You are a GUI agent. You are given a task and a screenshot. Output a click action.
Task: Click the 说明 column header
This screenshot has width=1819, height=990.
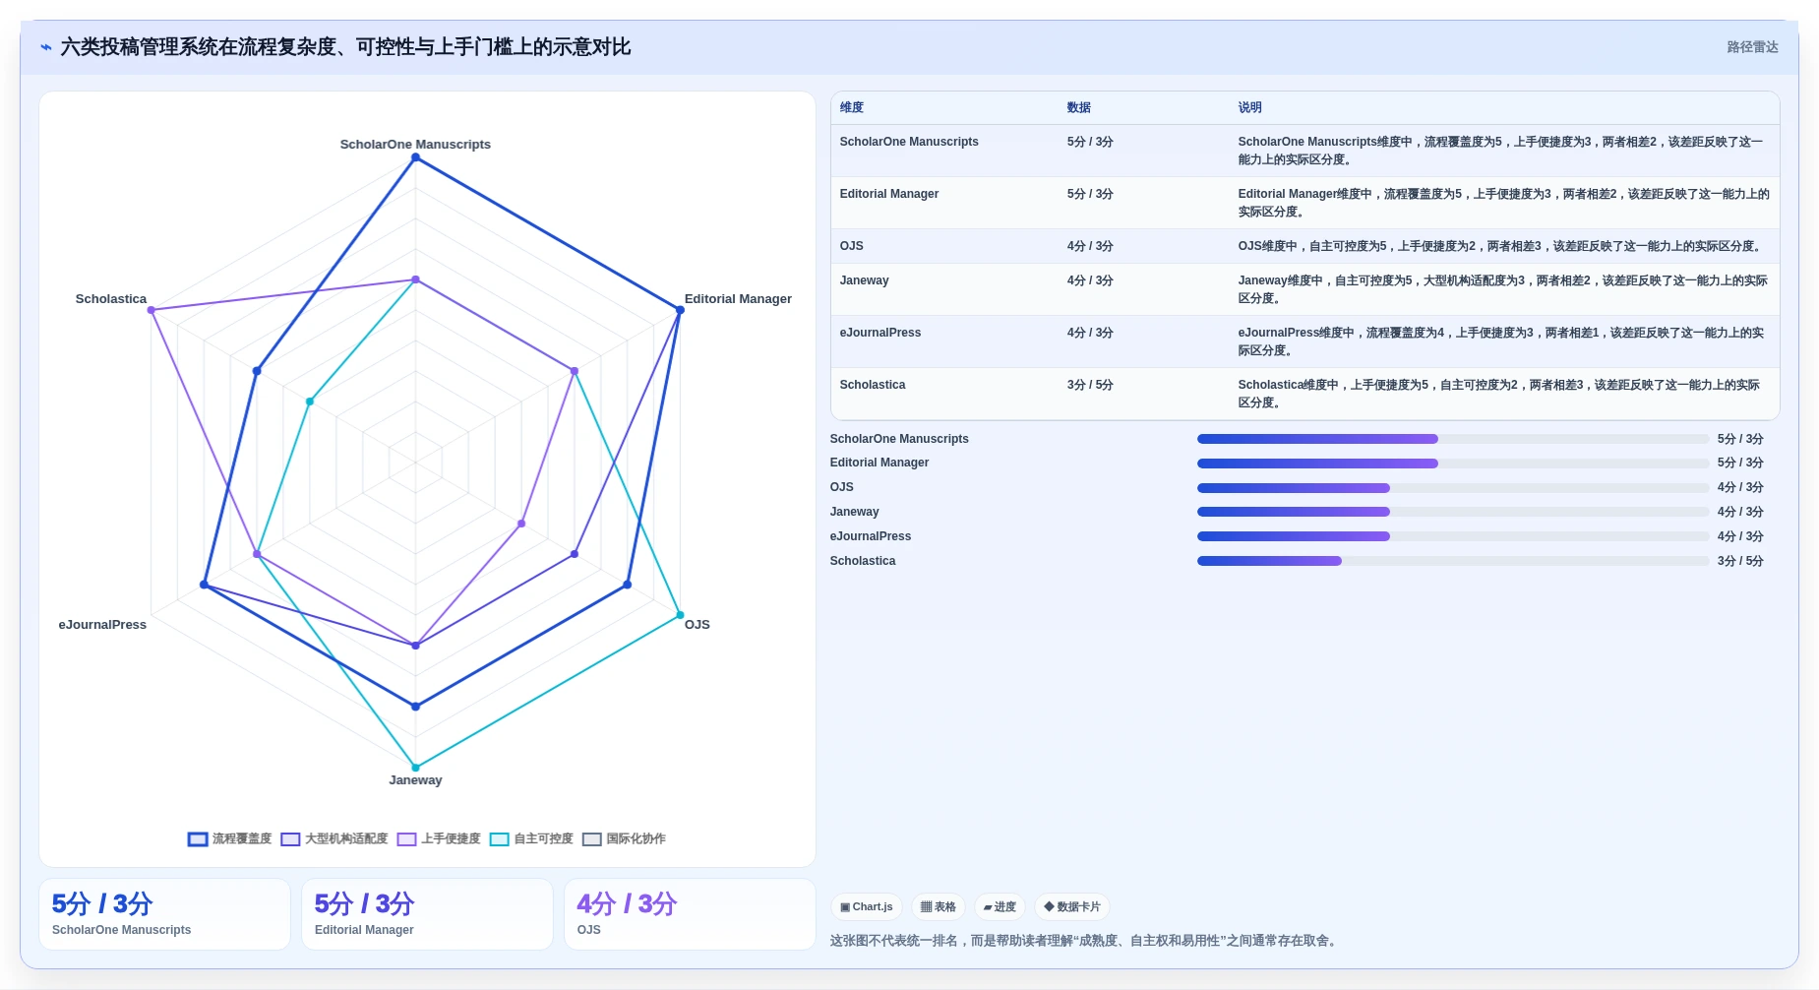[x=1249, y=107]
